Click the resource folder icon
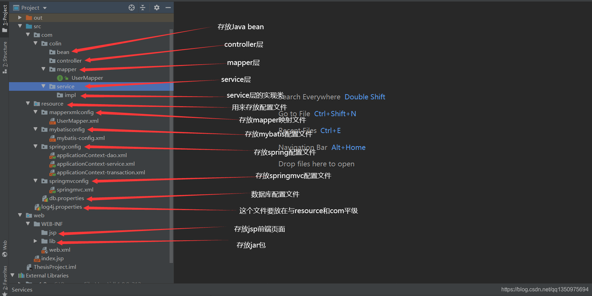The image size is (592, 296). (37, 103)
